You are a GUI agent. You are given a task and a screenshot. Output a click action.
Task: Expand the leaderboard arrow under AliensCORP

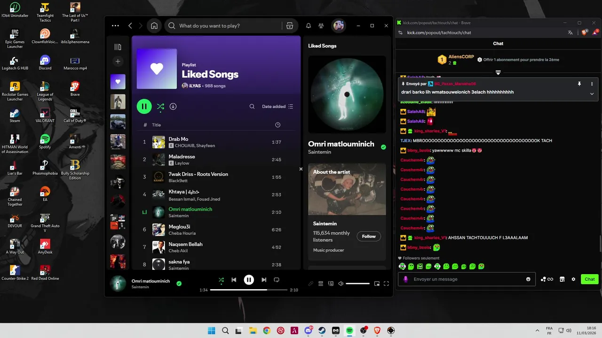tap(498, 72)
